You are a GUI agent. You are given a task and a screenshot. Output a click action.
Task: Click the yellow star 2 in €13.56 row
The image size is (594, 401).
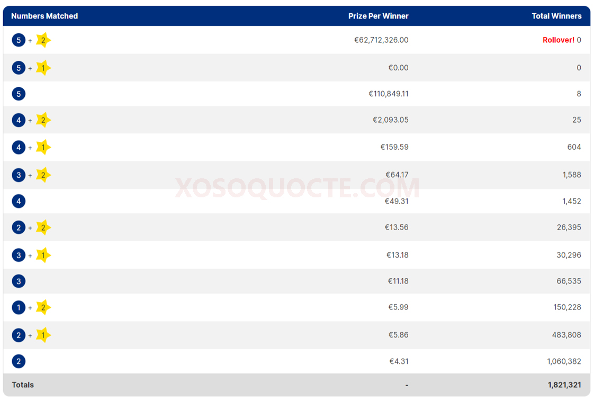point(43,227)
